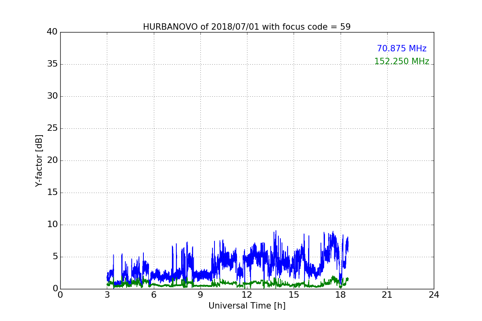Select the blue 70.875 MHz legend label

[x=402, y=49]
